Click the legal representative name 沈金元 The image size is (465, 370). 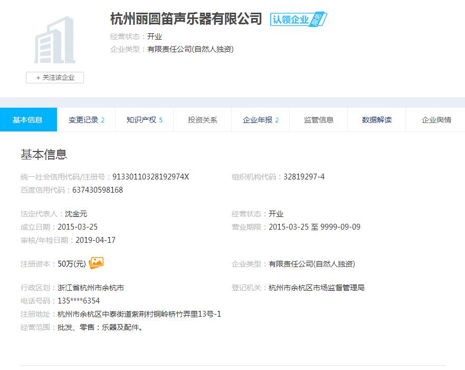(76, 214)
